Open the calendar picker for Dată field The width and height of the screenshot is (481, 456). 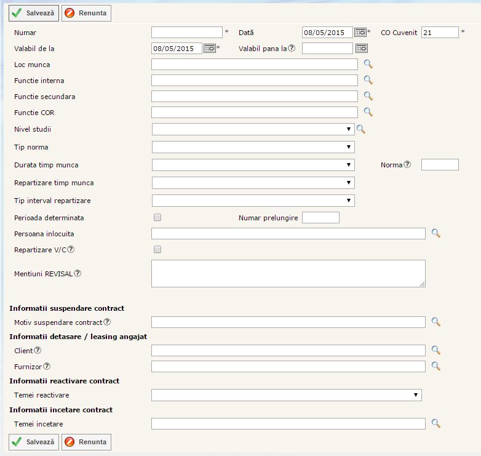pyautogui.click(x=360, y=33)
